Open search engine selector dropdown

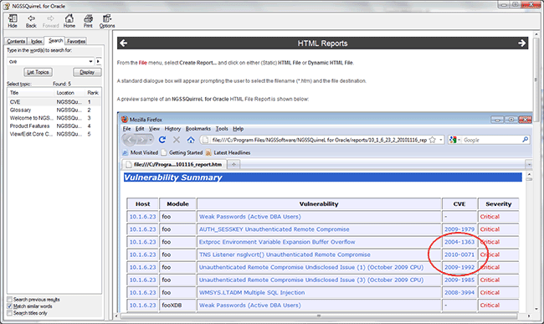pyautogui.click(x=459, y=140)
